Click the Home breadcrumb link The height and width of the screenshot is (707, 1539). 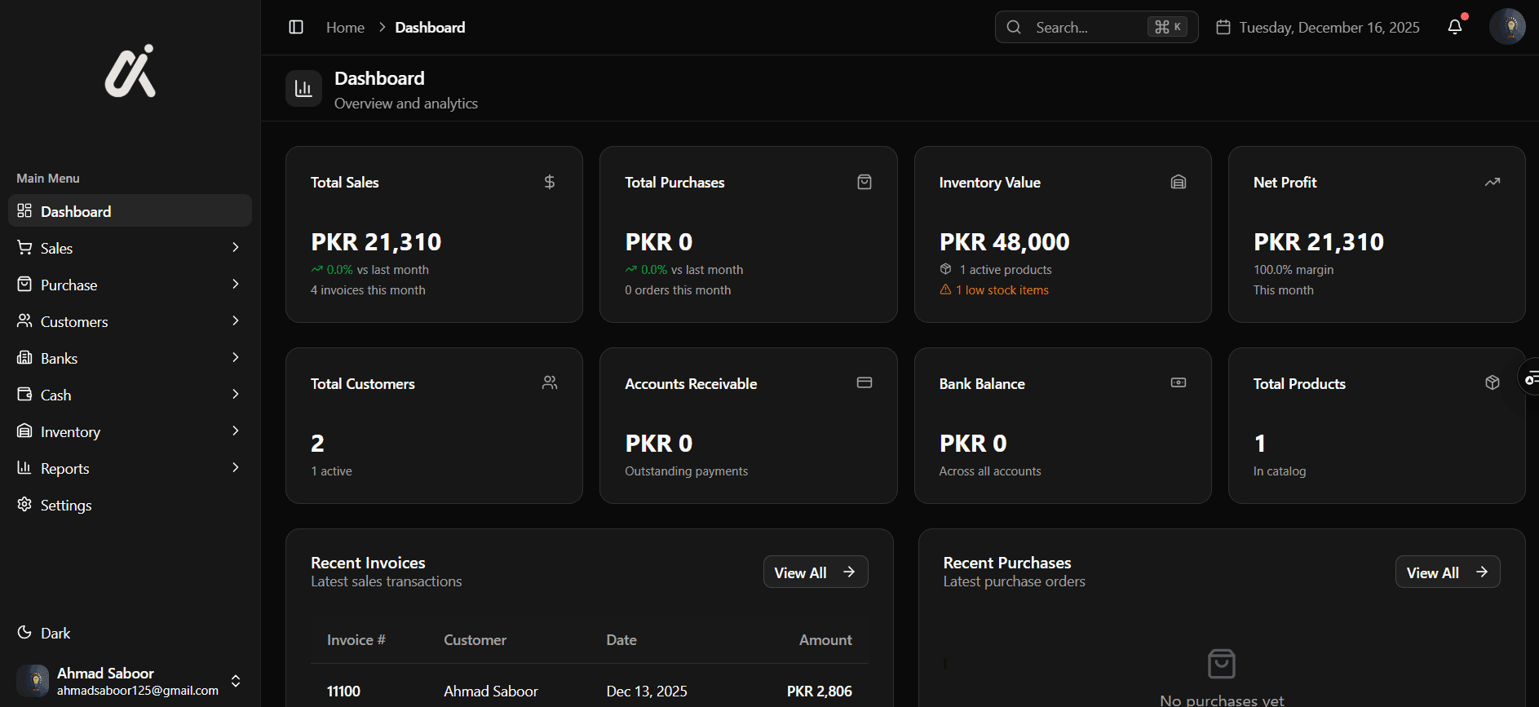[x=345, y=28]
